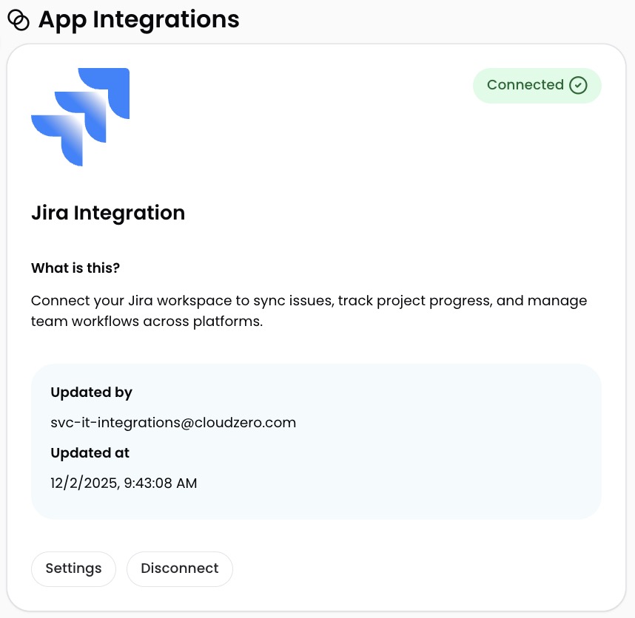The height and width of the screenshot is (618, 635).
Task: Disconnect the Jira integration
Action: tap(180, 568)
